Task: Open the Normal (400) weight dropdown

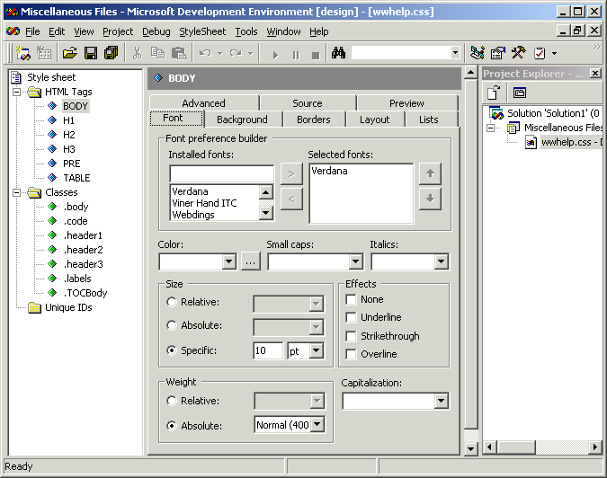Action: (317, 425)
